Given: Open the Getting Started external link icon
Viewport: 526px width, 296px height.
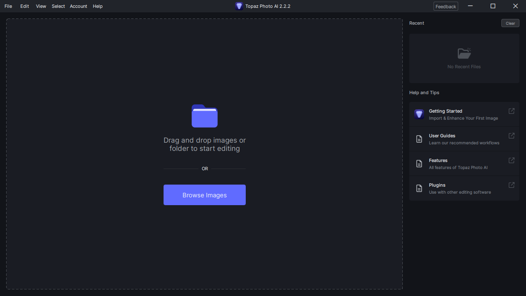Looking at the screenshot, I should click(511, 111).
